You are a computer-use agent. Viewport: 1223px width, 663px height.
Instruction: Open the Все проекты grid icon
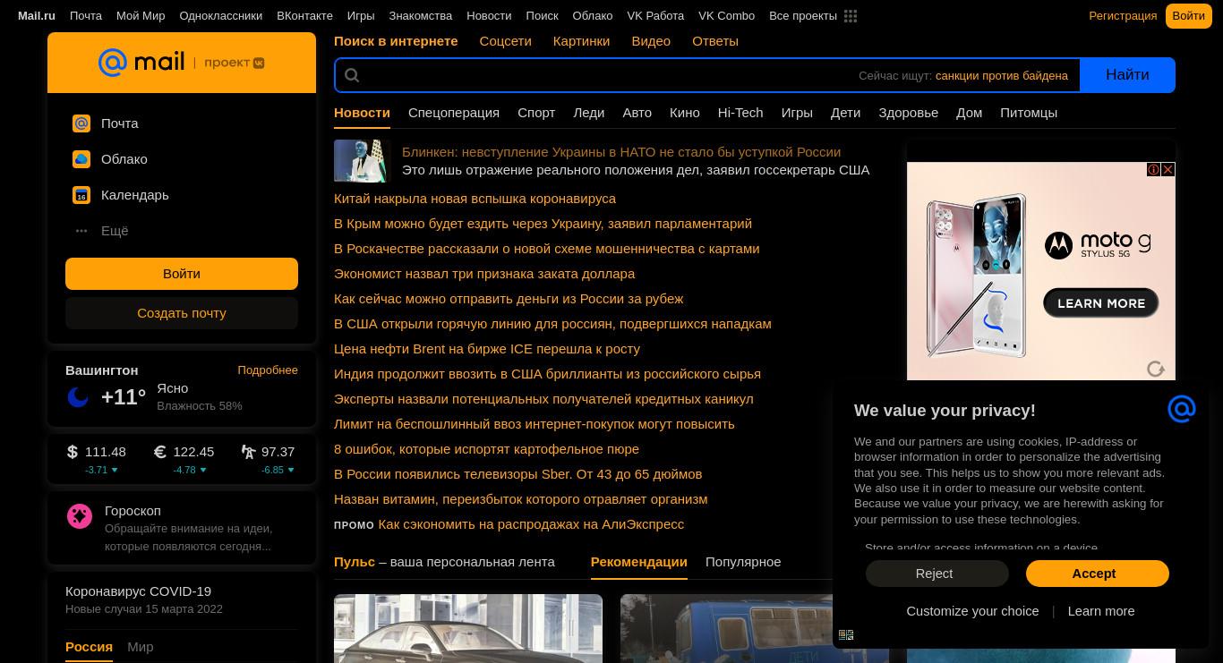click(x=851, y=16)
